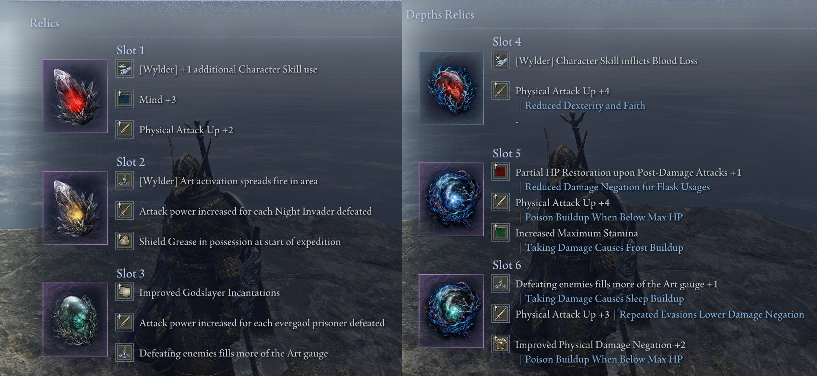The height and width of the screenshot is (376, 817).
Task: Select the teal swirl relic in Slot 6
Action: click(451, 311)
